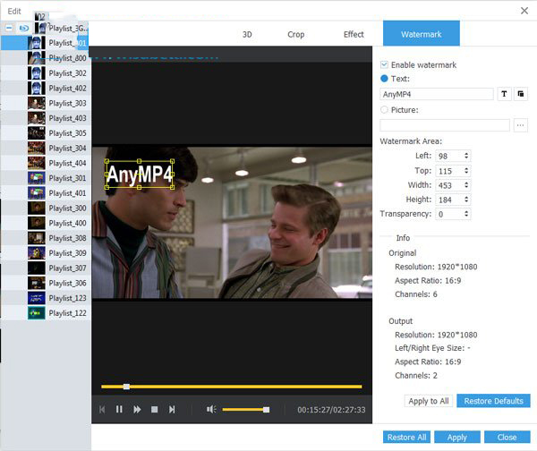
Task: Click the video progress seek handle
Action: (126, 387)
